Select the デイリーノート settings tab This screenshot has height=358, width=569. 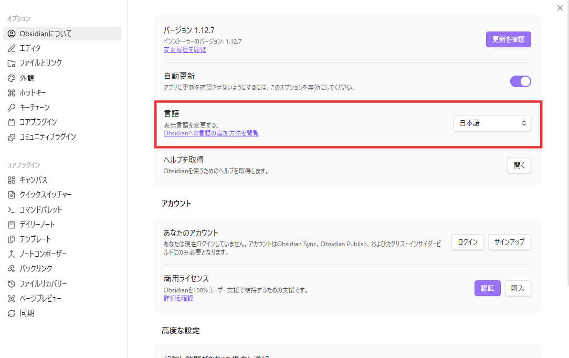tap(37, 225)
